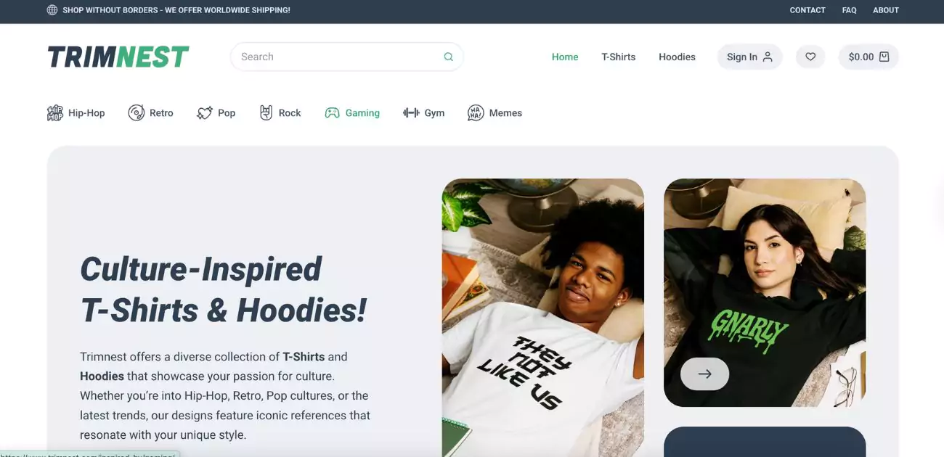Screen dimensions: 944x457
Task: Open the Pop category heart icon
Action: tap(205, 113)
